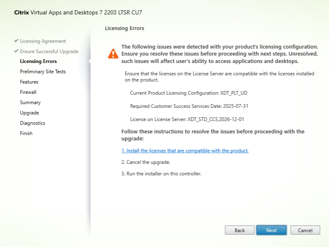The width and height of the screenshot is (329, 247).
Task: Open the Features step in sidebar
Action: 29,82
